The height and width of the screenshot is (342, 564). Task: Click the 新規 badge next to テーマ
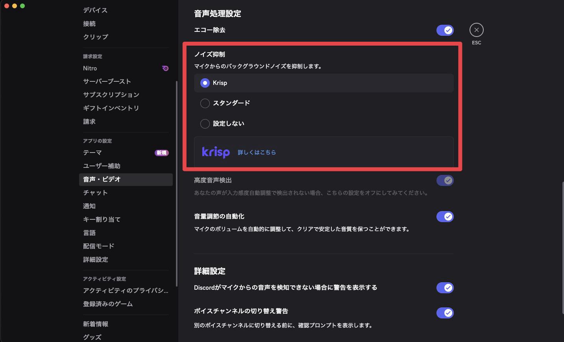161,153
